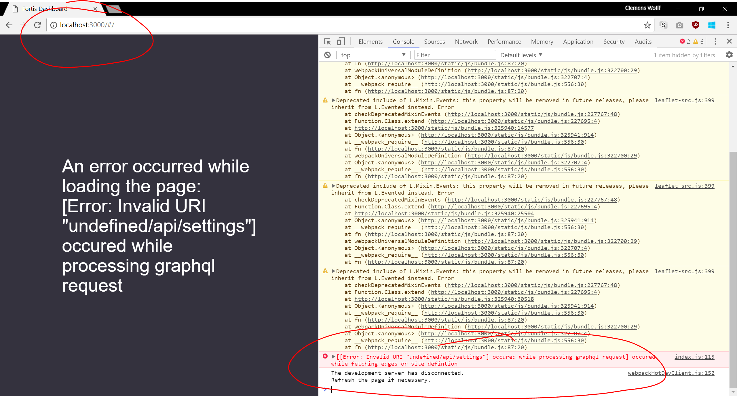Open the Default levels dropdown
Screen dimensions: 737x399
click(x=521, y=55)
